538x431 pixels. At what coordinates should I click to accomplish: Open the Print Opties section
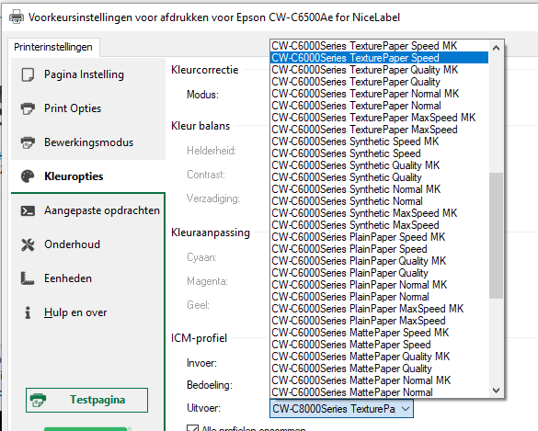pyautogui.click(x=88, y=108)
